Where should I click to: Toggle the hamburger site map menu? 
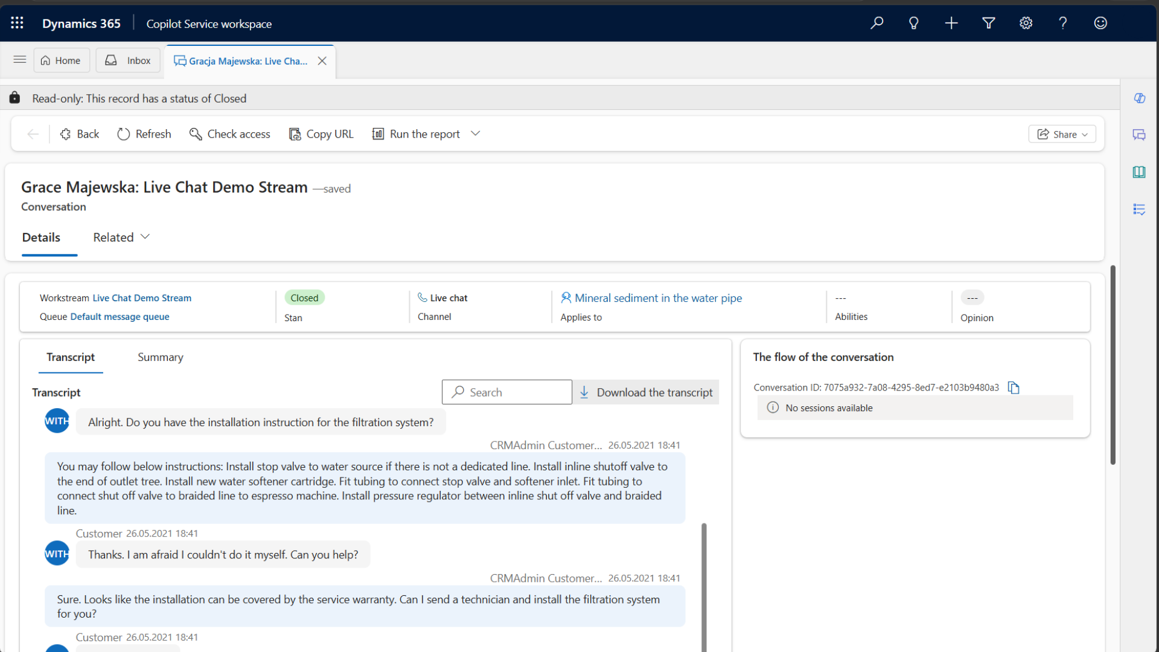point(20,60)
